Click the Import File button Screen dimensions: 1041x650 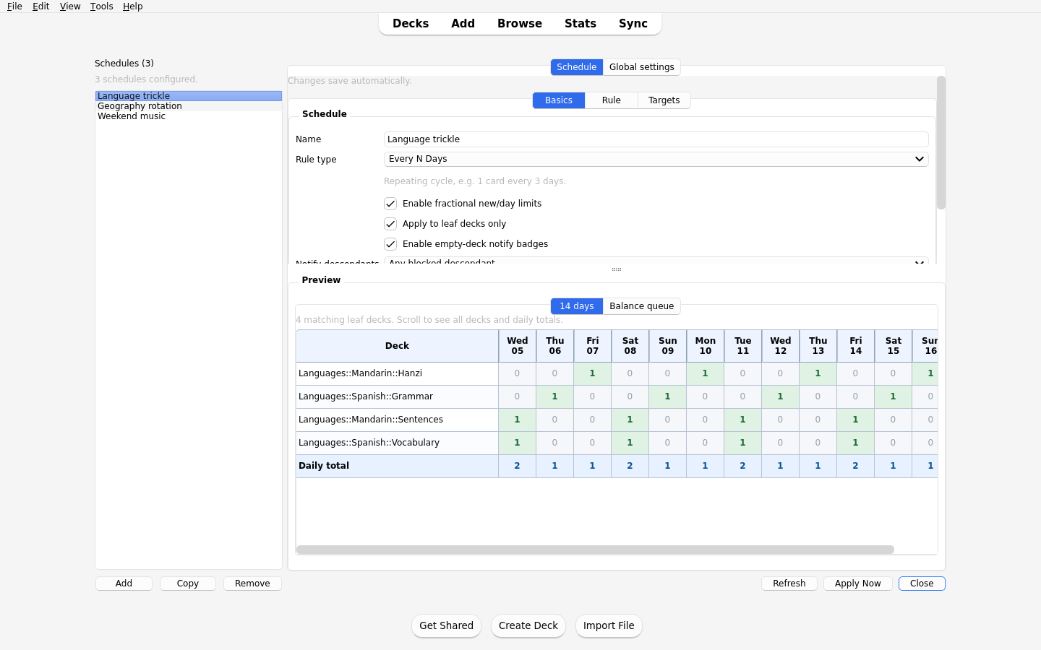tap(609, 625)
